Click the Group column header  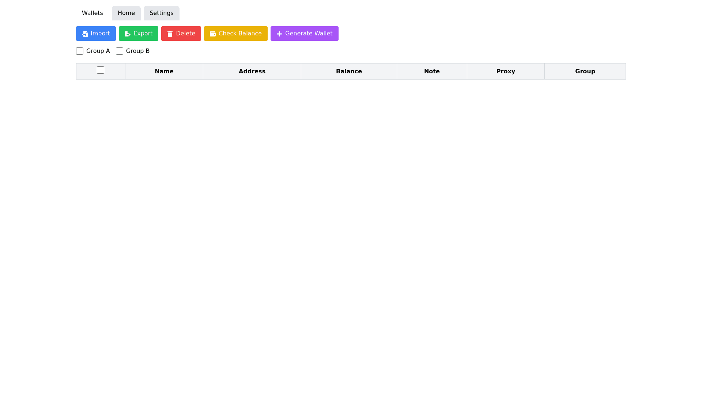pos(585,72)
